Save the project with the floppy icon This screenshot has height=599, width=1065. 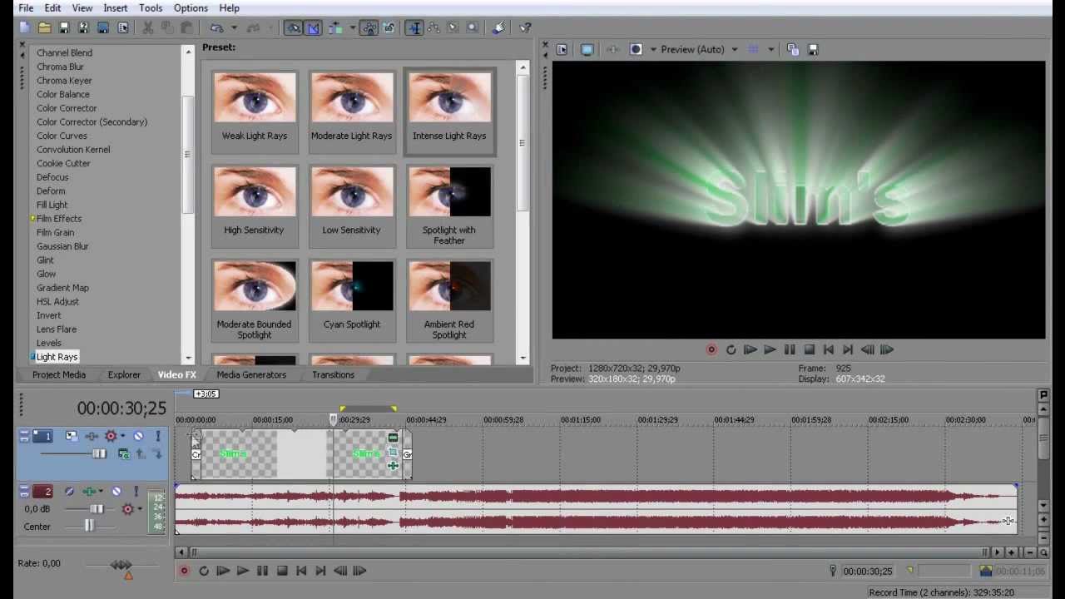coord(64,27)
